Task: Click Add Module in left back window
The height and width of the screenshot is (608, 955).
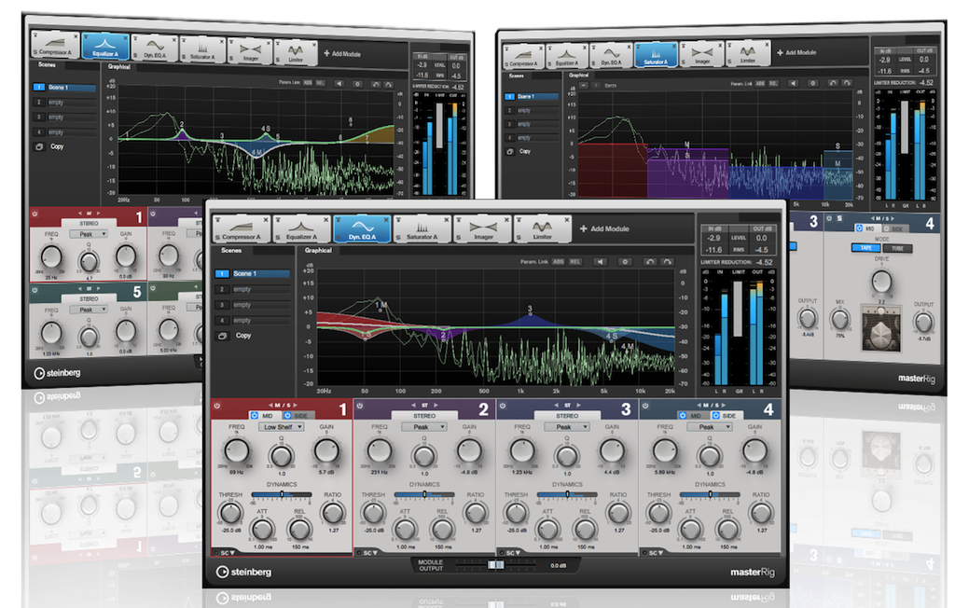Action: coord(342,53)
